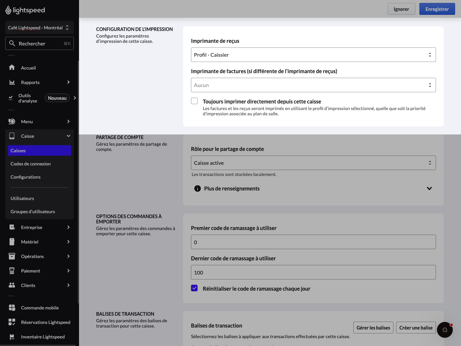Viewport: 461px width, 346px height.
Task: Open the Imprimante de factures Aucun dropdown
Action: (313, 85)
